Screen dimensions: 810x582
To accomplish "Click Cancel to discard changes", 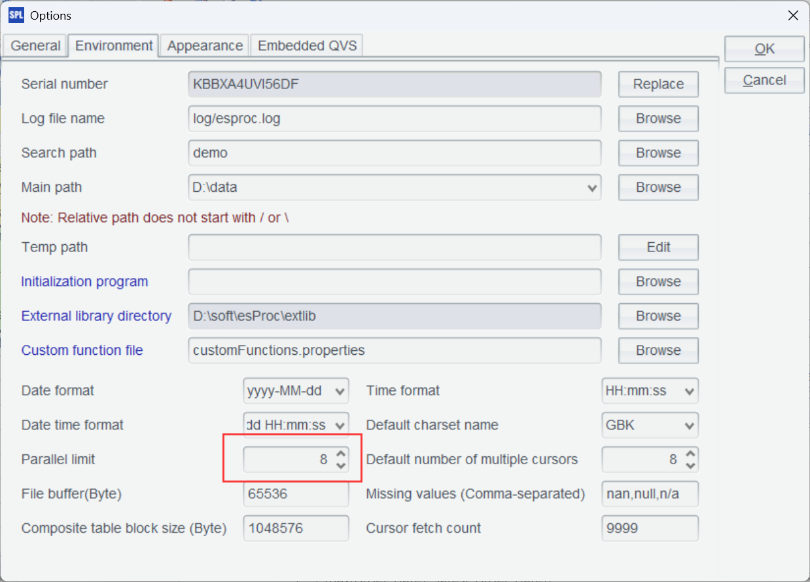I will click(764, 81).
